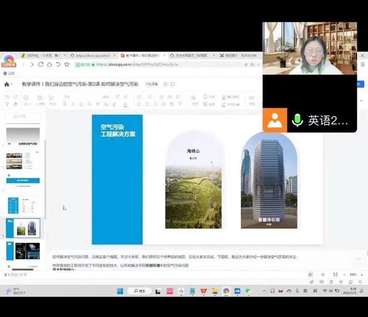Collapse the toolbar with the right chevron
This screenshot has width=368, height=317.
[x=361, y=100]
